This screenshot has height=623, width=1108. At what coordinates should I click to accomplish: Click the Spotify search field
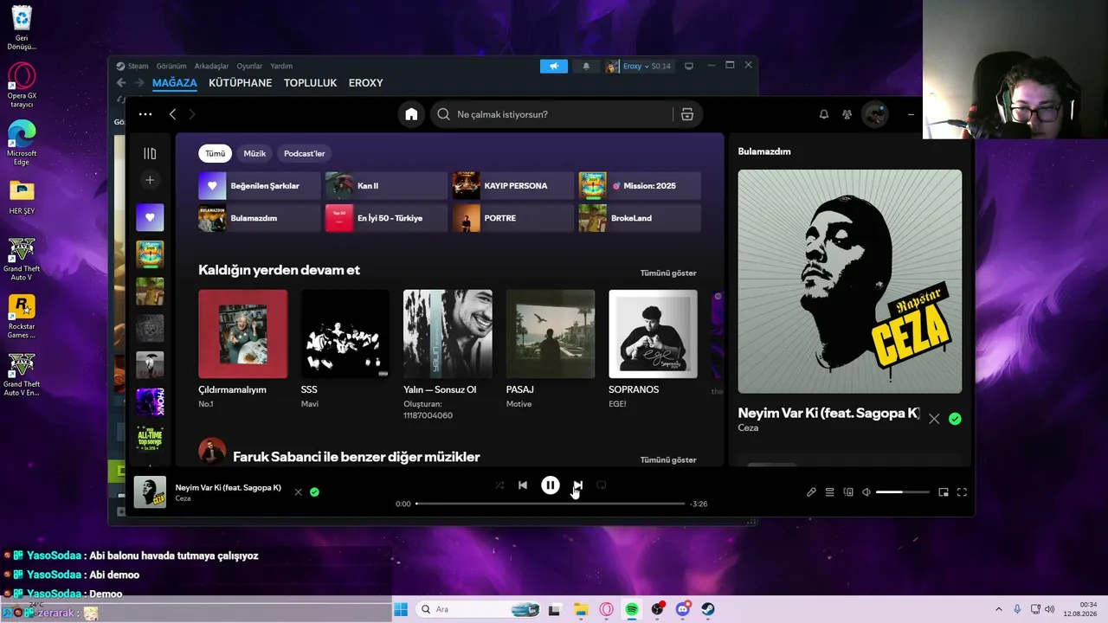[554, 114]
